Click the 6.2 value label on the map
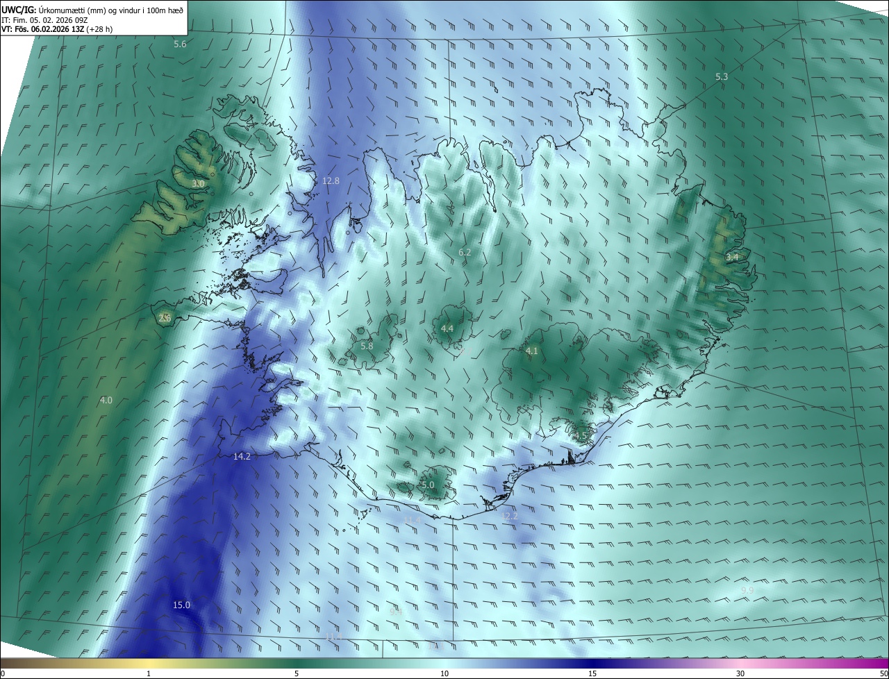Viewport: 889px width, 679px height. [x=465, y=252]
